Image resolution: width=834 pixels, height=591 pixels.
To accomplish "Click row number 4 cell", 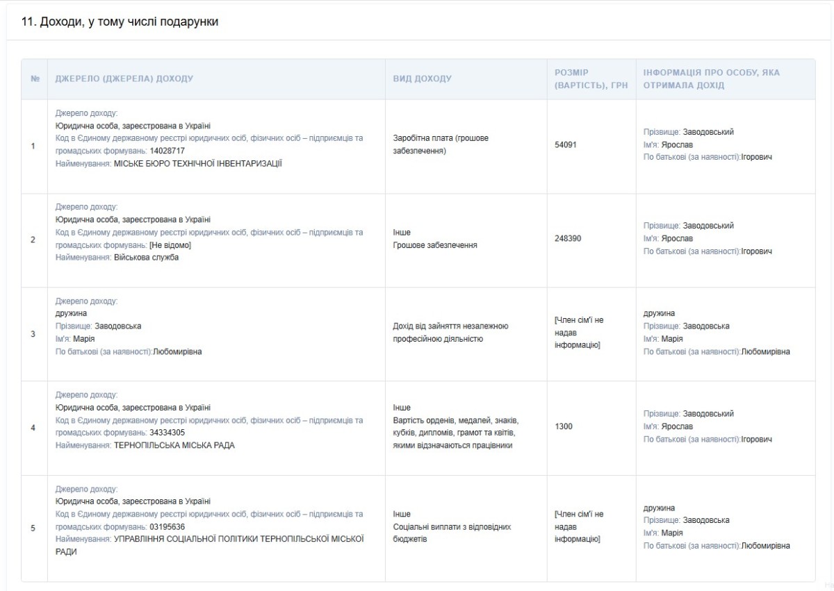I will (33, 428).
